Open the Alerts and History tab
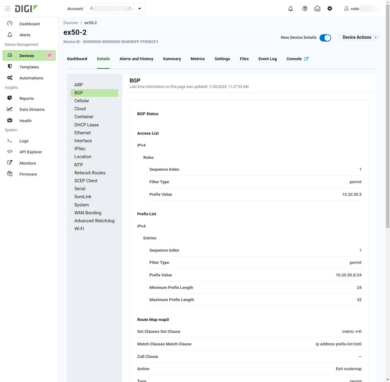Image resolution: width=390 pixels, height=382 pixels. point(136,59)
